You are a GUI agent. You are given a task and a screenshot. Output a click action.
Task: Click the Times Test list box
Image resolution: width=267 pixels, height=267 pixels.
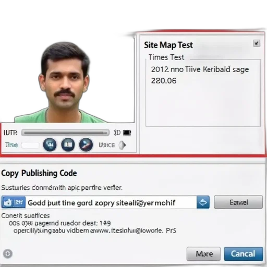click(x=203, y=93)
